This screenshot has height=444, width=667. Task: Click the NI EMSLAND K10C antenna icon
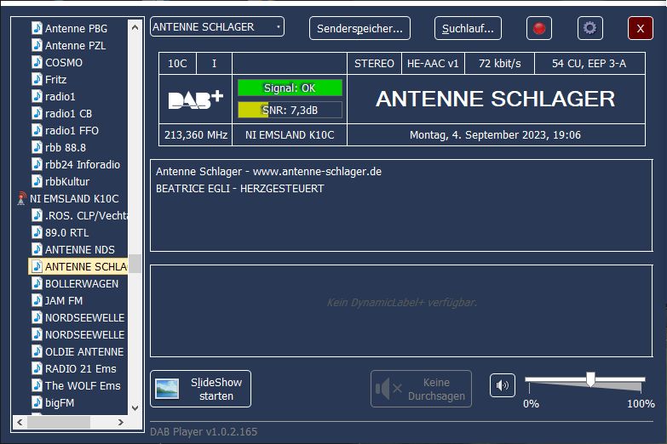click(21, 198)
